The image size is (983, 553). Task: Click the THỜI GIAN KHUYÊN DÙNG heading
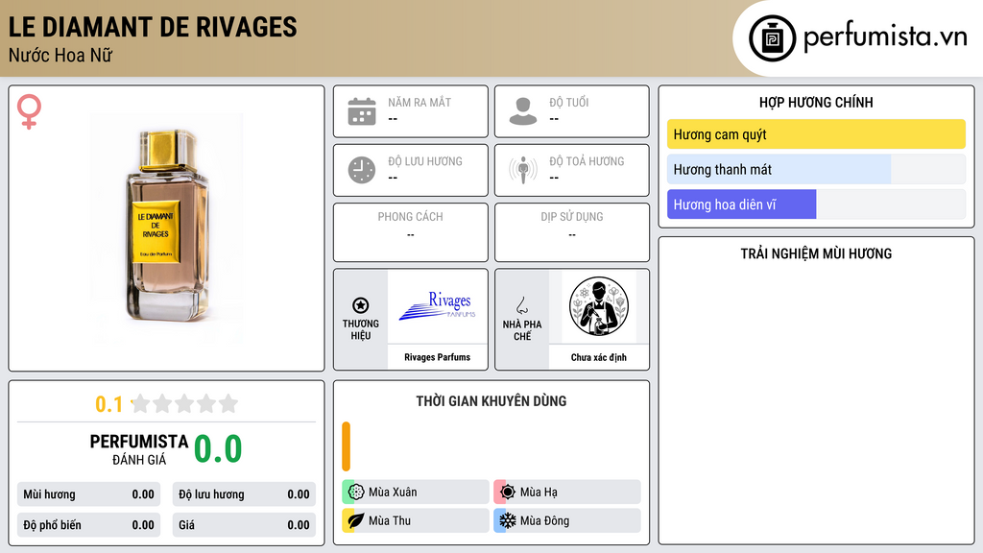491,401
